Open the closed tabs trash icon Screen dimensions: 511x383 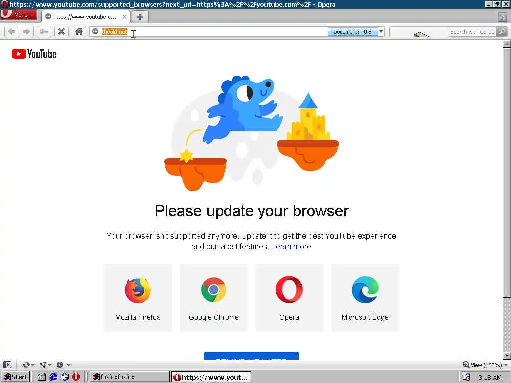pos(503,17)
